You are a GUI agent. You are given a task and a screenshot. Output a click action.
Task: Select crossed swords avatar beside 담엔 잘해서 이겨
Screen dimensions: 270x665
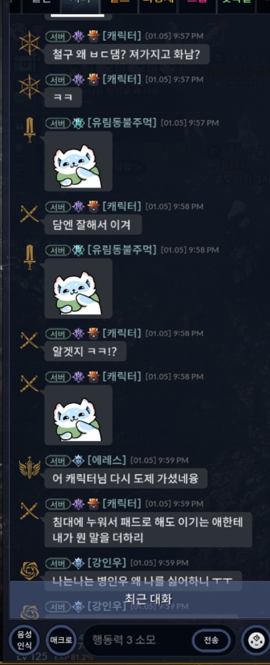coord(30,214)
